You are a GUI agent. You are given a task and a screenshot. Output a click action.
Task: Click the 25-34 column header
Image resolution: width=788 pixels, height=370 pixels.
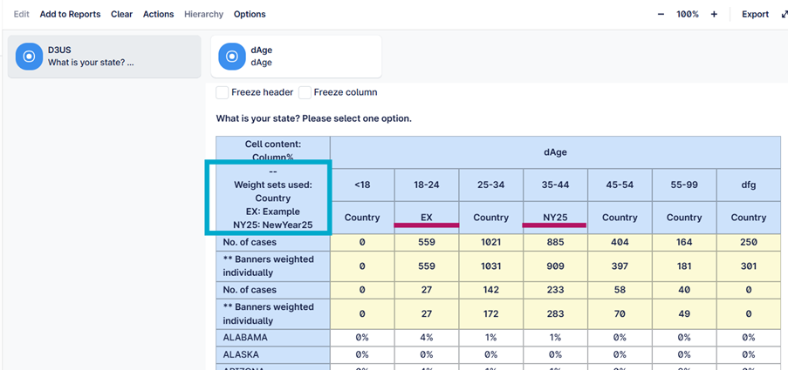pyautogui.click(x=491, y=185)
